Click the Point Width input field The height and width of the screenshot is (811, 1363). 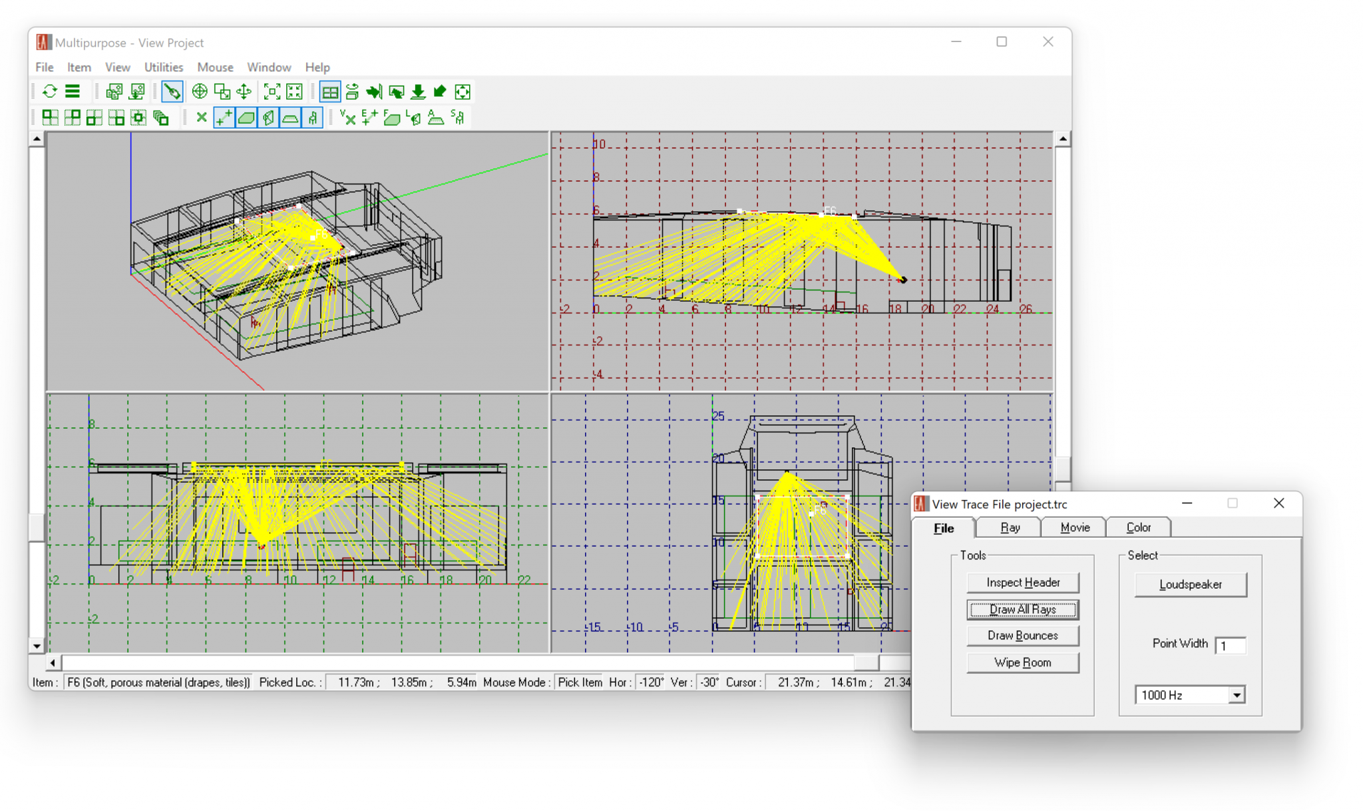coord(1230,645)
